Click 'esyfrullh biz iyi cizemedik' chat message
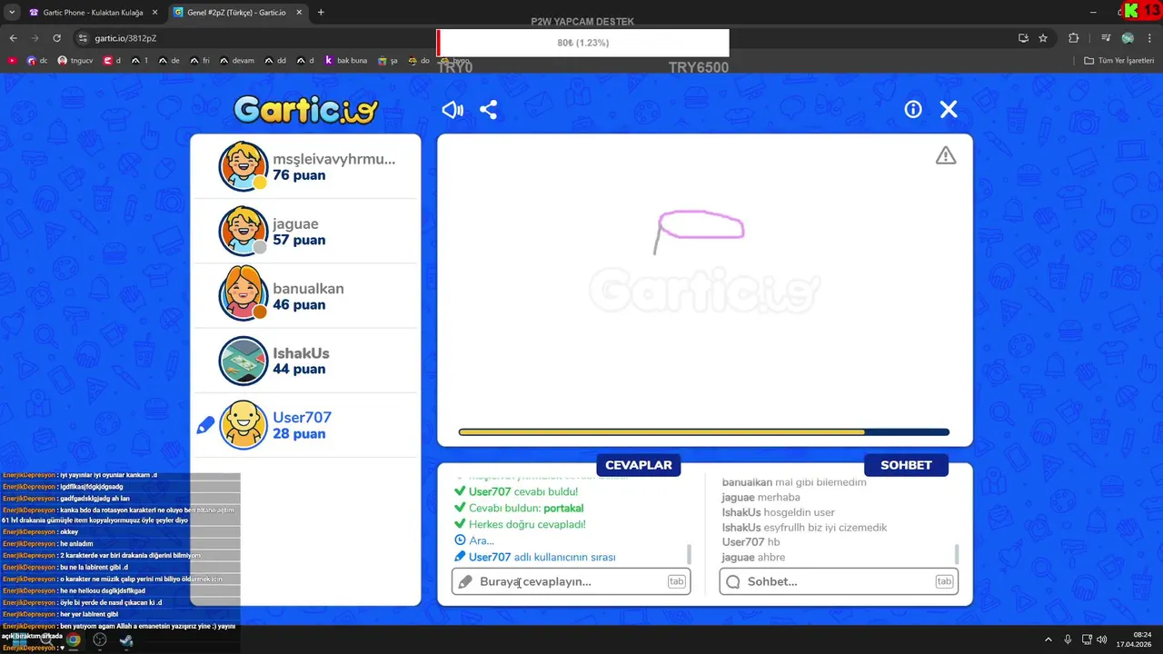The image size is (1163, 654). (825, 527)
